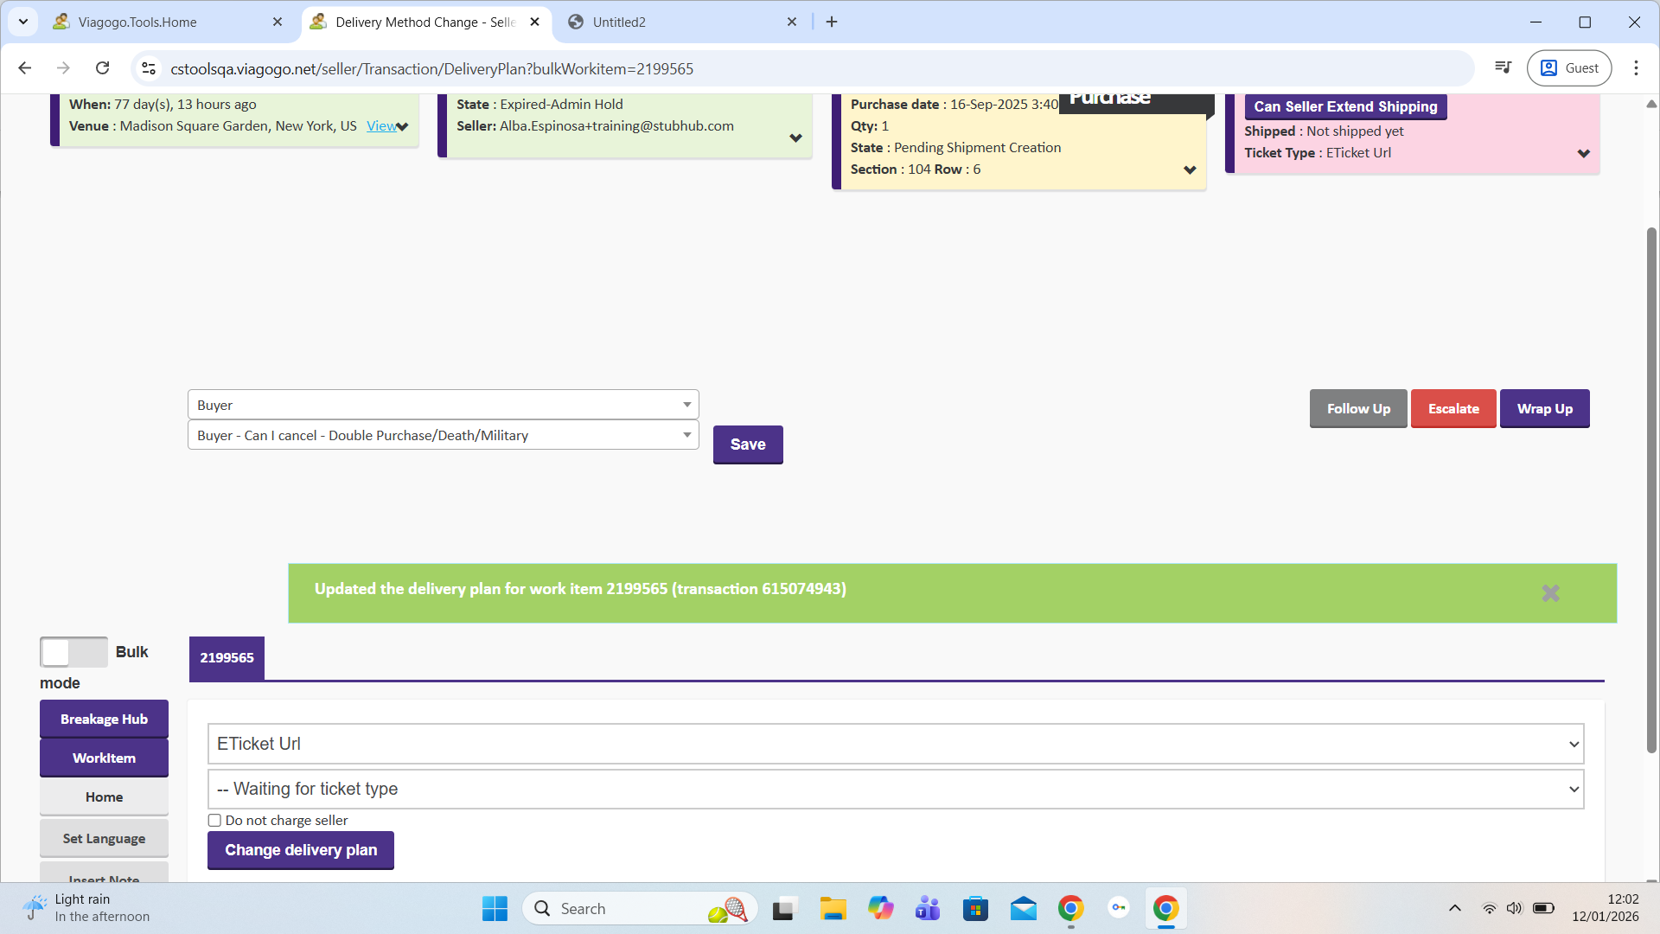Open the site information icon in address bar
The image size is (1660, 934).
(x=149, y=68)
